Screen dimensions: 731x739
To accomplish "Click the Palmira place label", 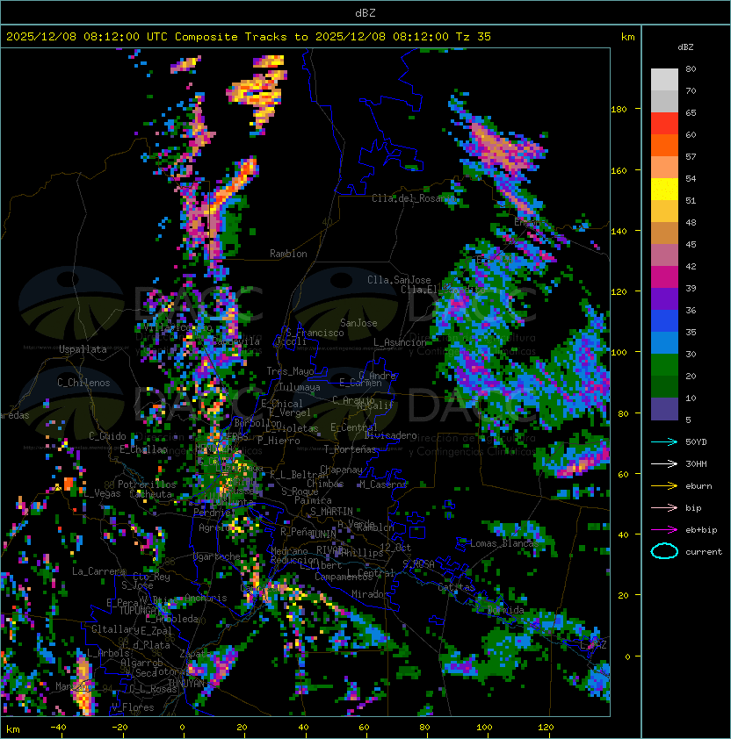I will [x=313, y=500].
